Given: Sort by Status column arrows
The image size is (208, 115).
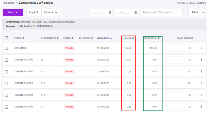Looking at the screenshot, I should [72, 38].
